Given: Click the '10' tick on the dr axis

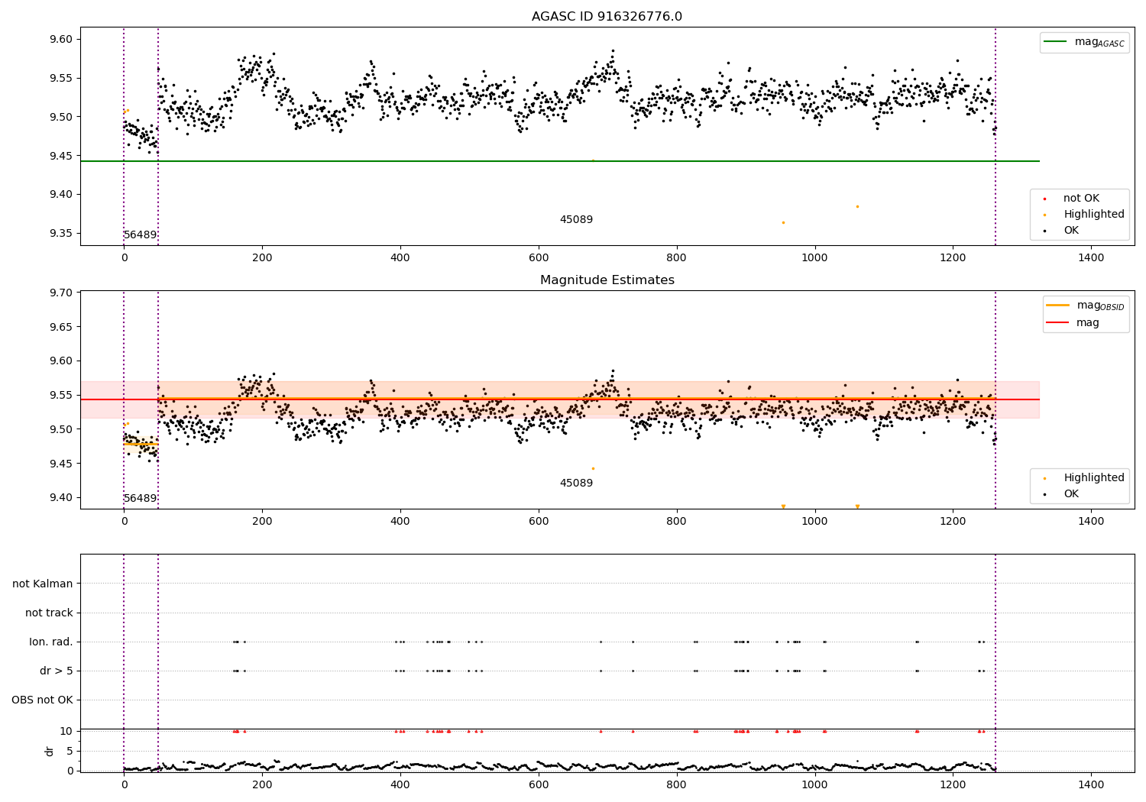Looking at the screenshot, I should (66, 731).
